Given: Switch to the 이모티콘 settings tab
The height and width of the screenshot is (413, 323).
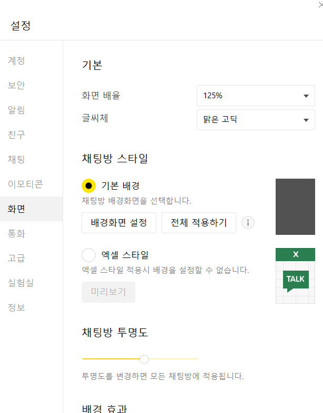Looking at the screenshot, I should coord(25,184).
